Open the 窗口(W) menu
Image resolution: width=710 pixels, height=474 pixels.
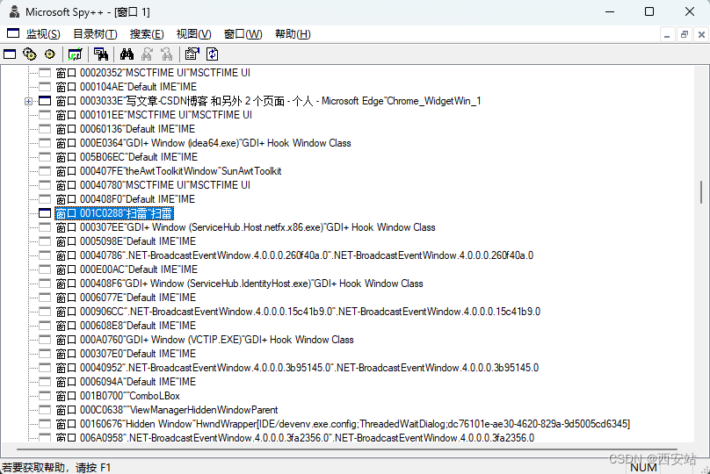click(x=243, y=34)
